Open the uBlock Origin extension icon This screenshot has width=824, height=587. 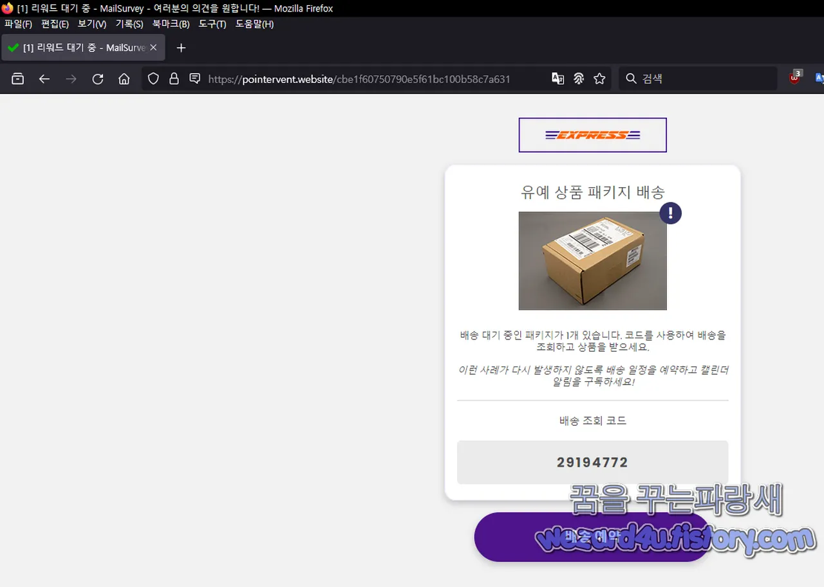coord(796,78)
